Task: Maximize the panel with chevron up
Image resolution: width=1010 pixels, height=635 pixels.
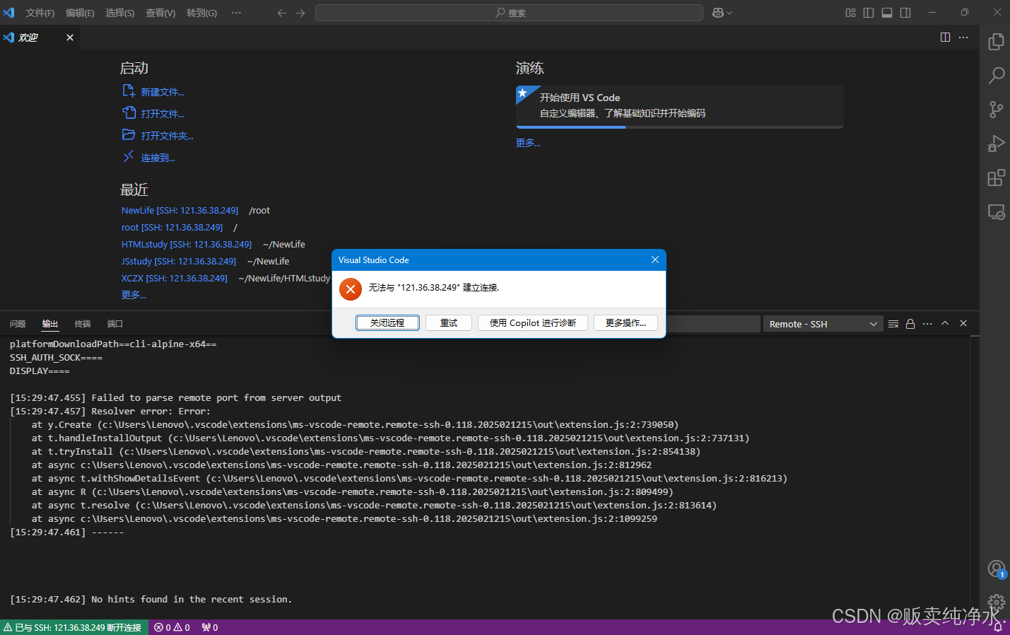Action: click(945, 324)
